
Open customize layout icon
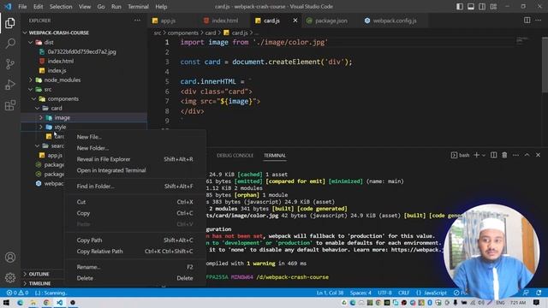pos(493,7)
